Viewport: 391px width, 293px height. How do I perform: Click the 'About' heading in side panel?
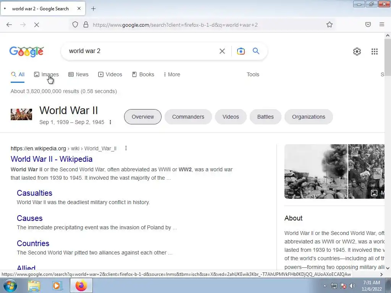pyautogui.click(x=293, y=218)
